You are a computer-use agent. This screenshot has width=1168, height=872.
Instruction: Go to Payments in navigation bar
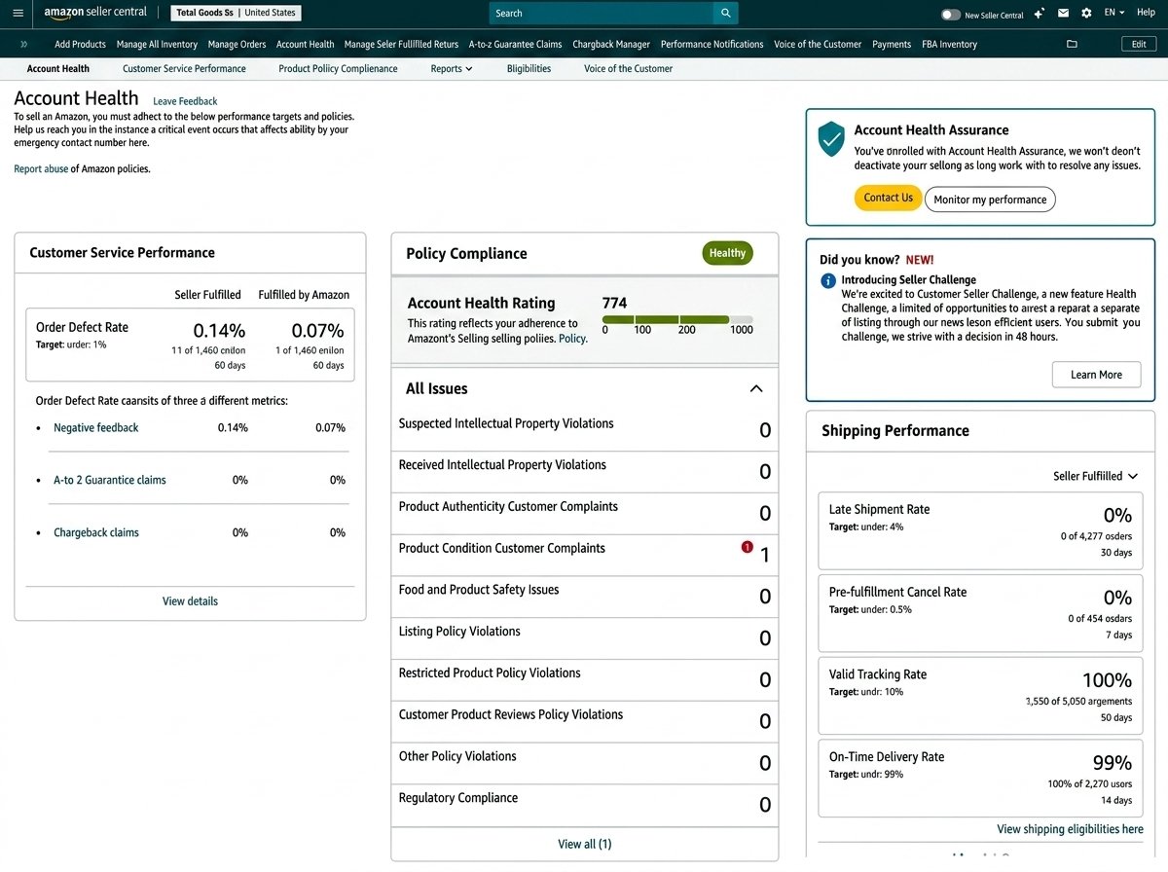(x=892, y=44)
